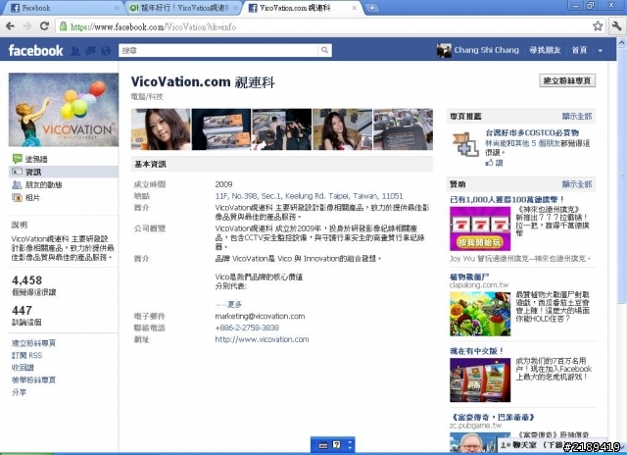Click the Chinese version ad title
Screen dimensions: 627x455
[476, 351]
